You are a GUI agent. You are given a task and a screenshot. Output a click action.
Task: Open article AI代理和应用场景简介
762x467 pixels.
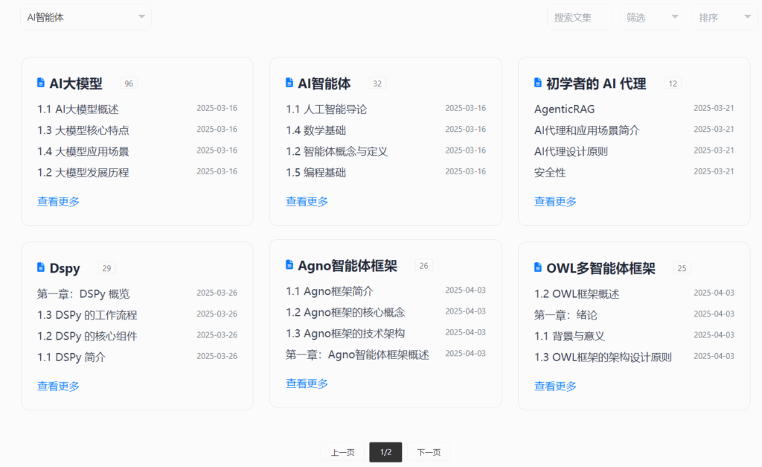586,130
